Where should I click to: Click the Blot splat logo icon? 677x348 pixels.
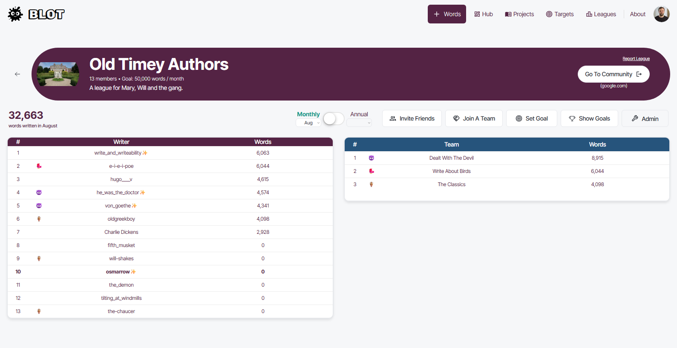(x=15, y=14)
